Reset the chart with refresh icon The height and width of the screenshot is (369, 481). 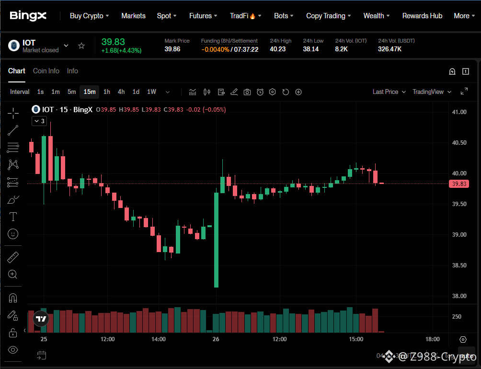[x=286, y=92]
